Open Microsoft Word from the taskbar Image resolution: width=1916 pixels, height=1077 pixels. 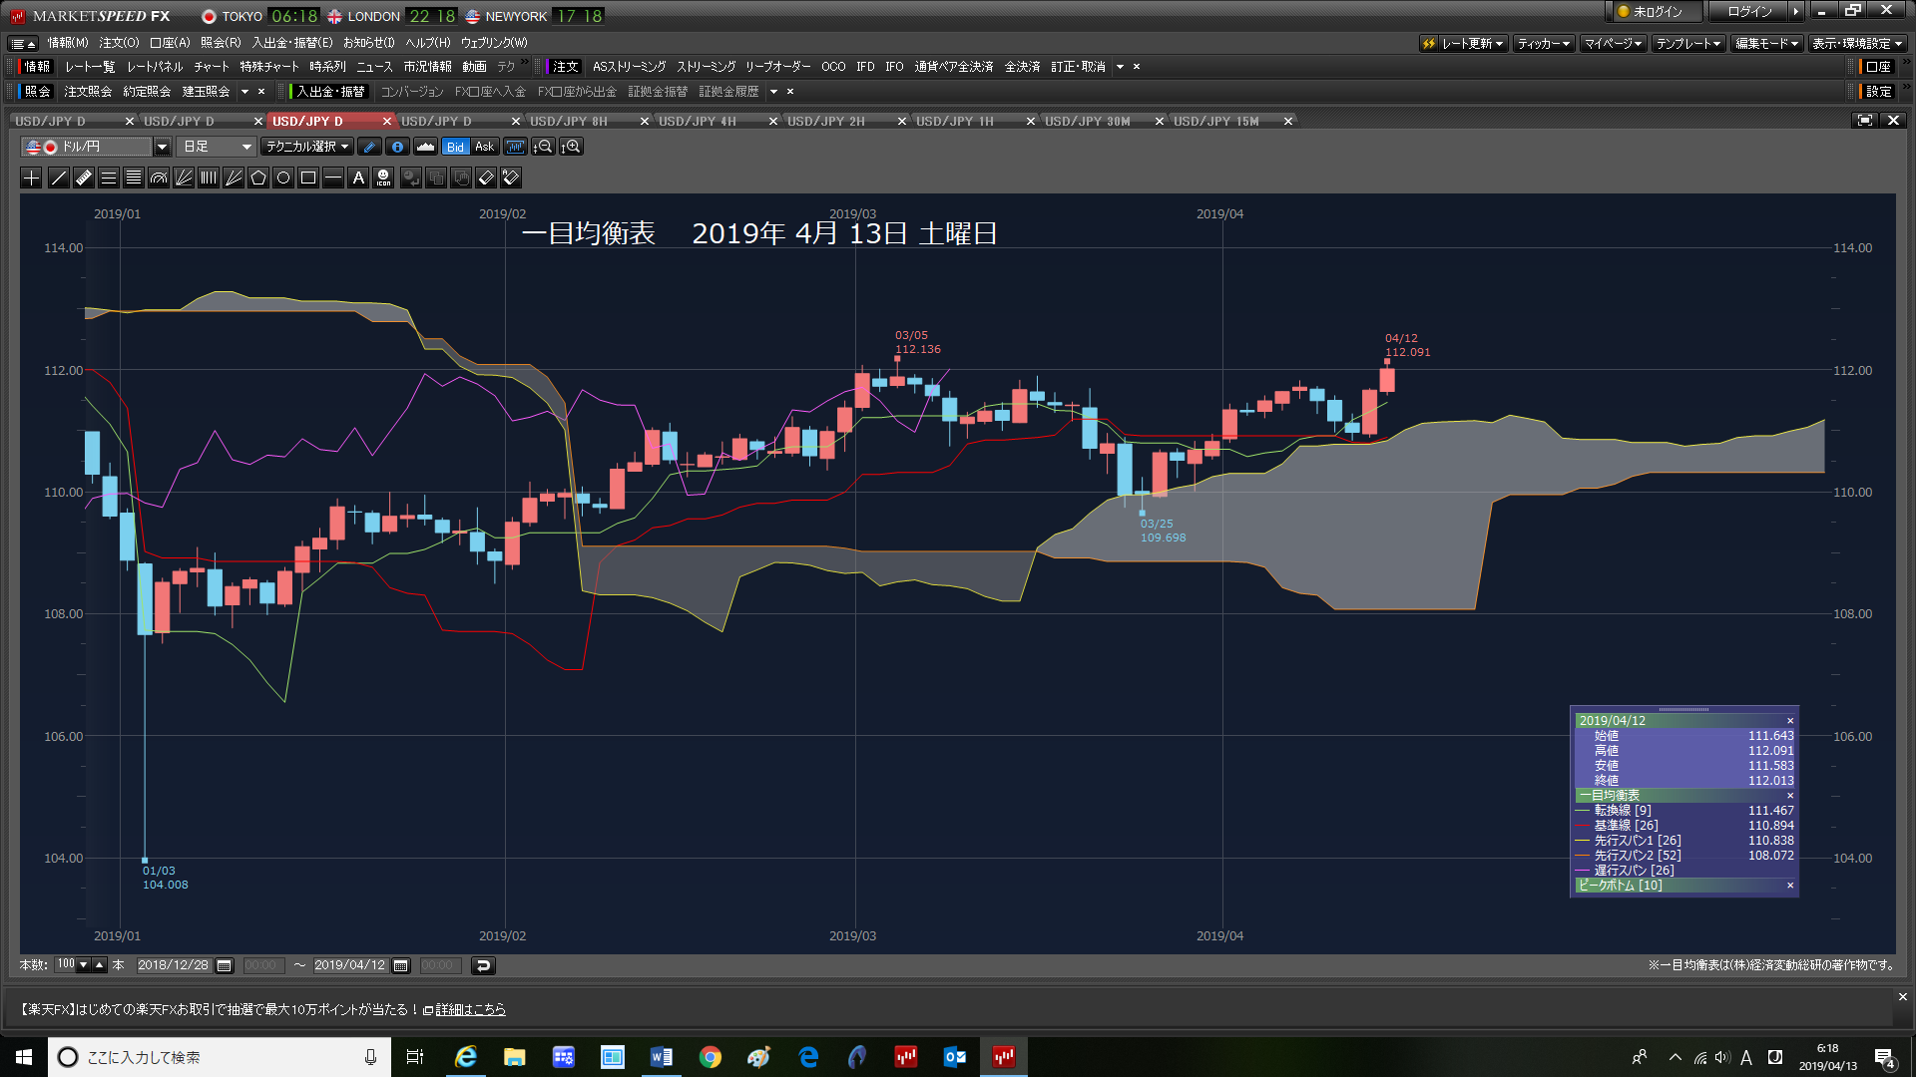coord(661,1057)
